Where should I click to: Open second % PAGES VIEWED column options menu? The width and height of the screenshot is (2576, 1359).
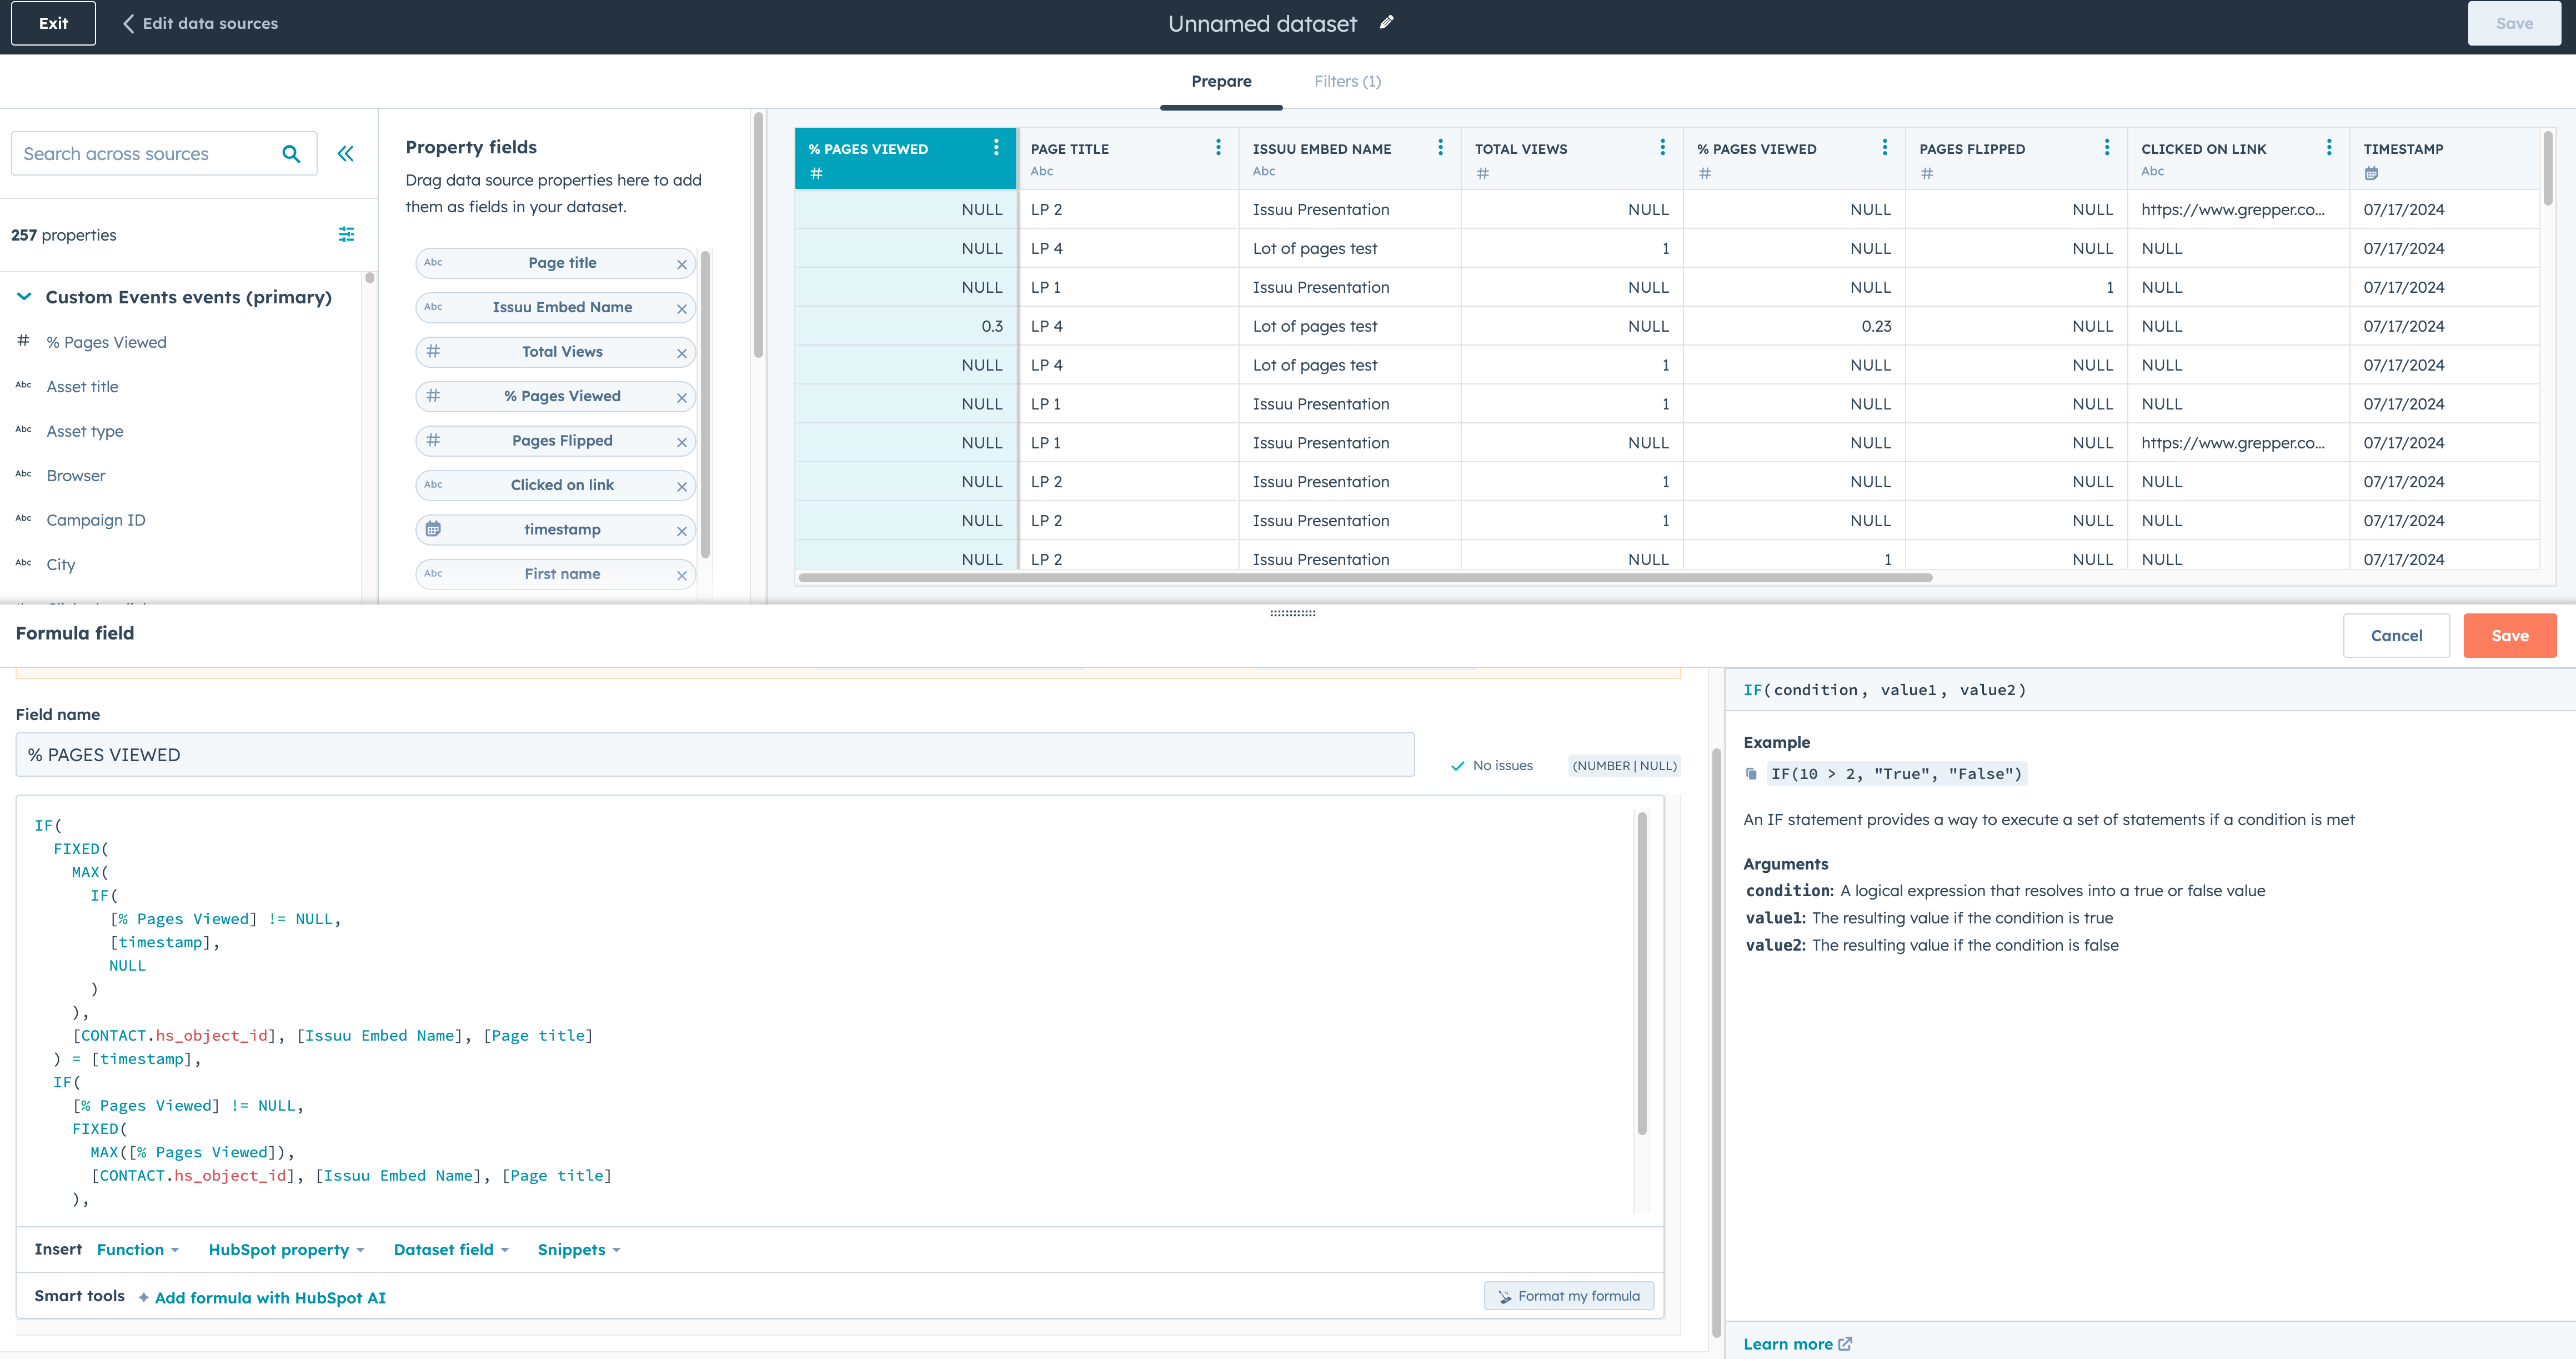click(1884, 147)
